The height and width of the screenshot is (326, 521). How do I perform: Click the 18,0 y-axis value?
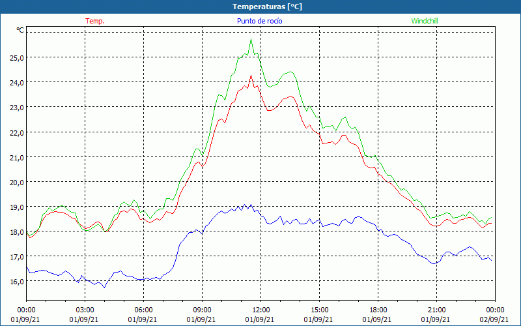pos(17,232)
